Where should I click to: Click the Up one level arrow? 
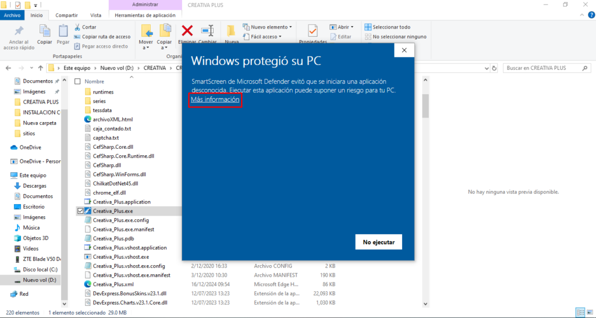[x=41, y=68]
